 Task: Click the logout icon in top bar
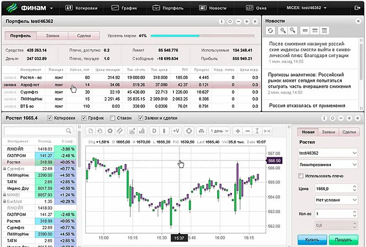point(357,8)
